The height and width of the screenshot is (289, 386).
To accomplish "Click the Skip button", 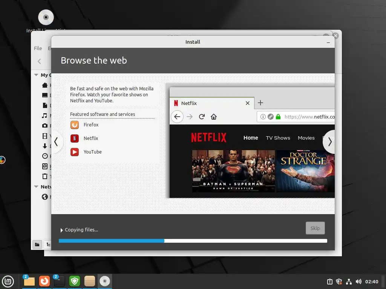I will (x=315, y=228).
